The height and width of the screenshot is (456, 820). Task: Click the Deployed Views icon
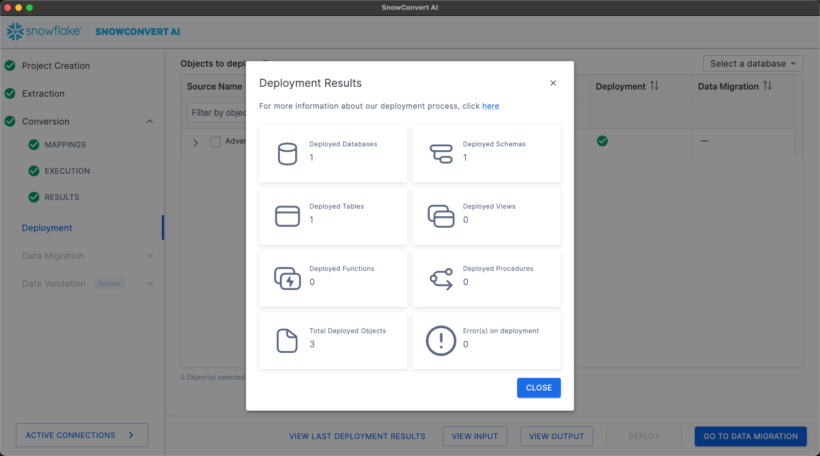pos(441,216)
